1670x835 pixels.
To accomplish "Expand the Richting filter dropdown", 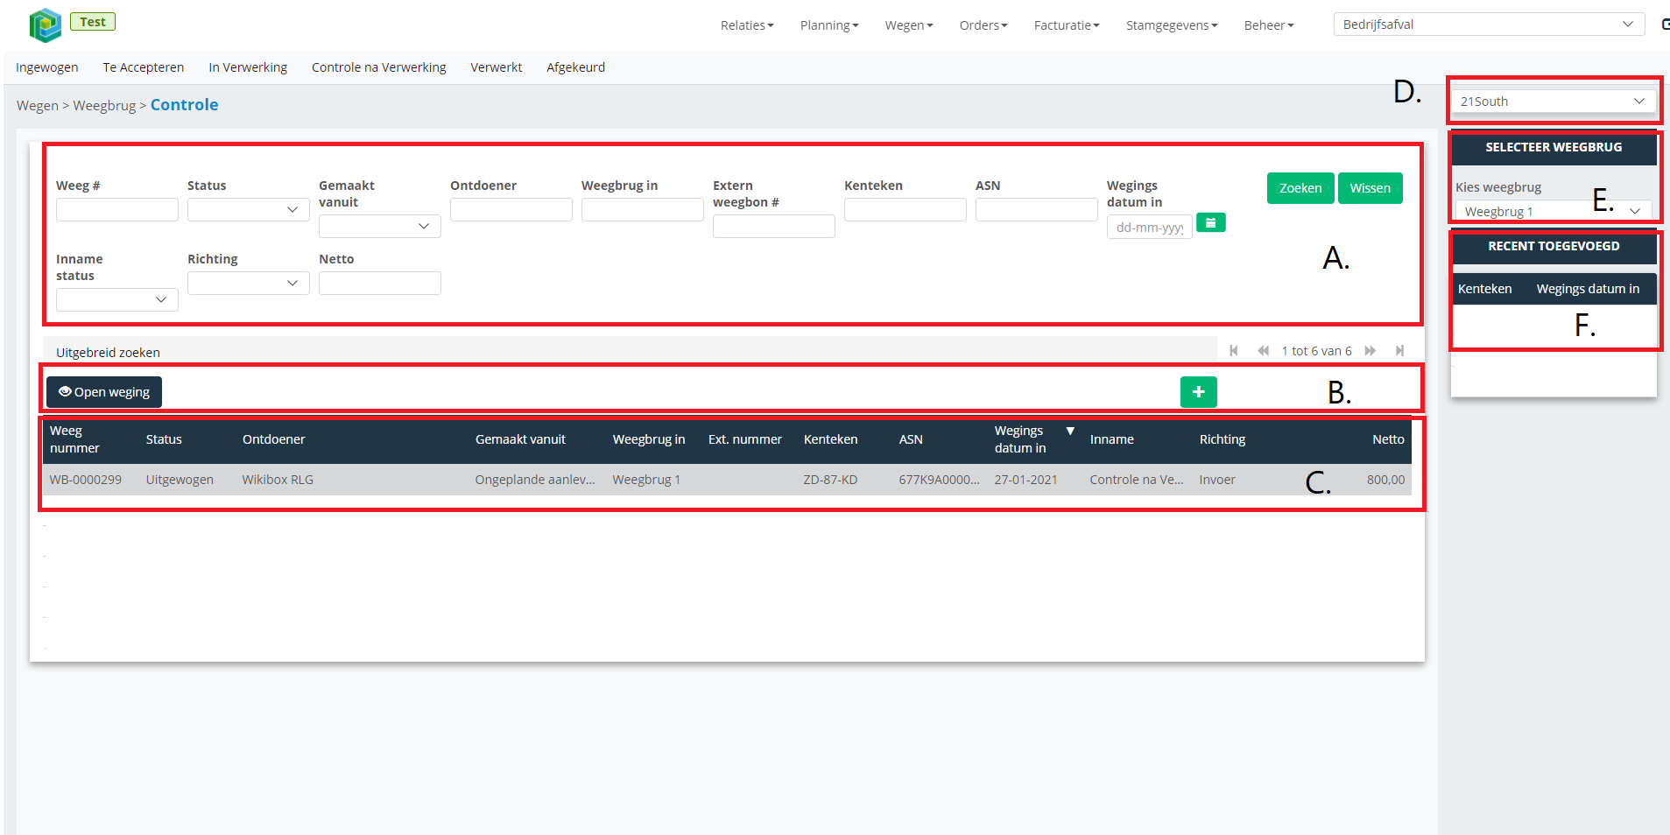I will point(248,283).
